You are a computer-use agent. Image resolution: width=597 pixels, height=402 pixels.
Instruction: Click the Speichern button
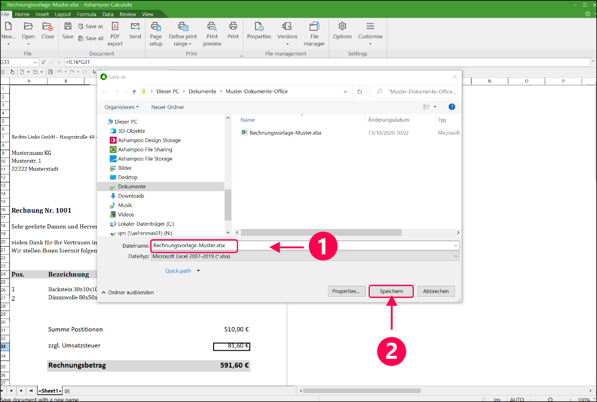tap(391, 291)
